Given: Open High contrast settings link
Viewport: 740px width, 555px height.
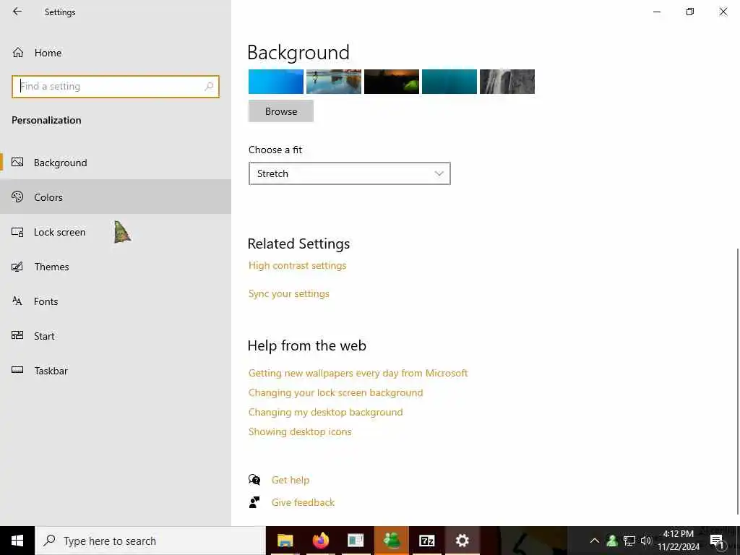Looking at the screenshot, I should click(297, 265).
